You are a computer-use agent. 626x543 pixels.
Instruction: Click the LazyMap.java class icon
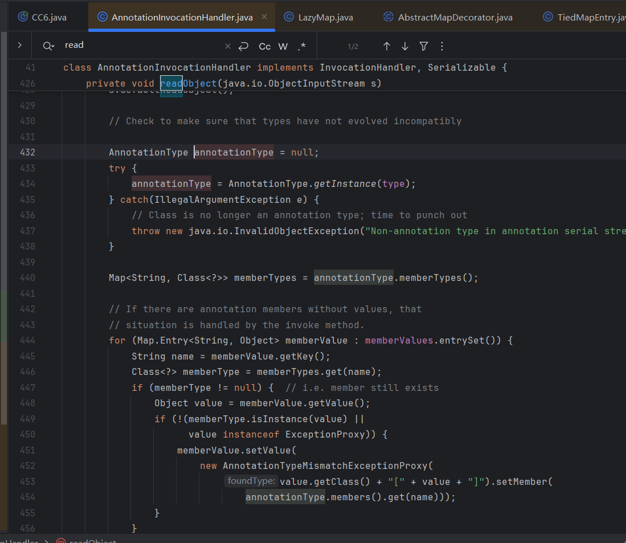[289, 17]
